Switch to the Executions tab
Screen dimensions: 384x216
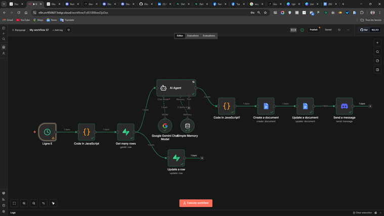193,36
